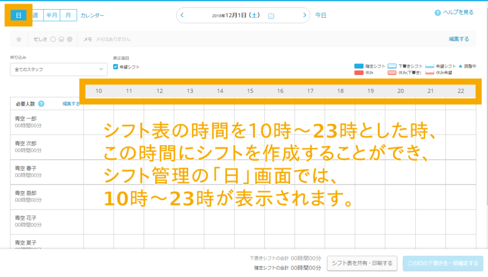488x277 pixels.
Task: Select staff row 青空 一郎
Action: pyautogui.click(x=47, y=122)
